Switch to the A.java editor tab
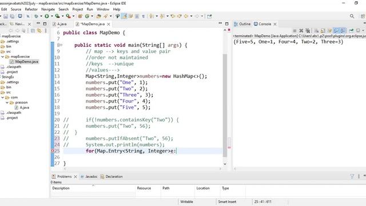 pos(59,24)
